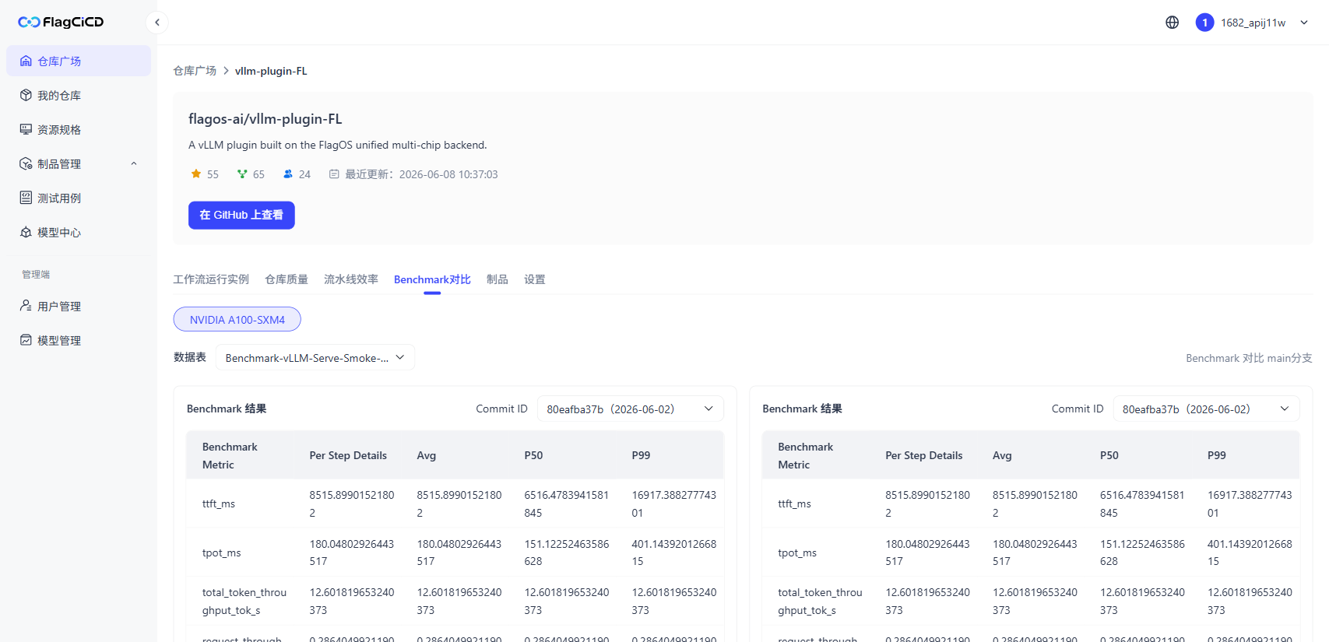The image size is (1329, 642).
Task: Open the language globe icon
Action: pyautogui.click(x=1172, y=23)
